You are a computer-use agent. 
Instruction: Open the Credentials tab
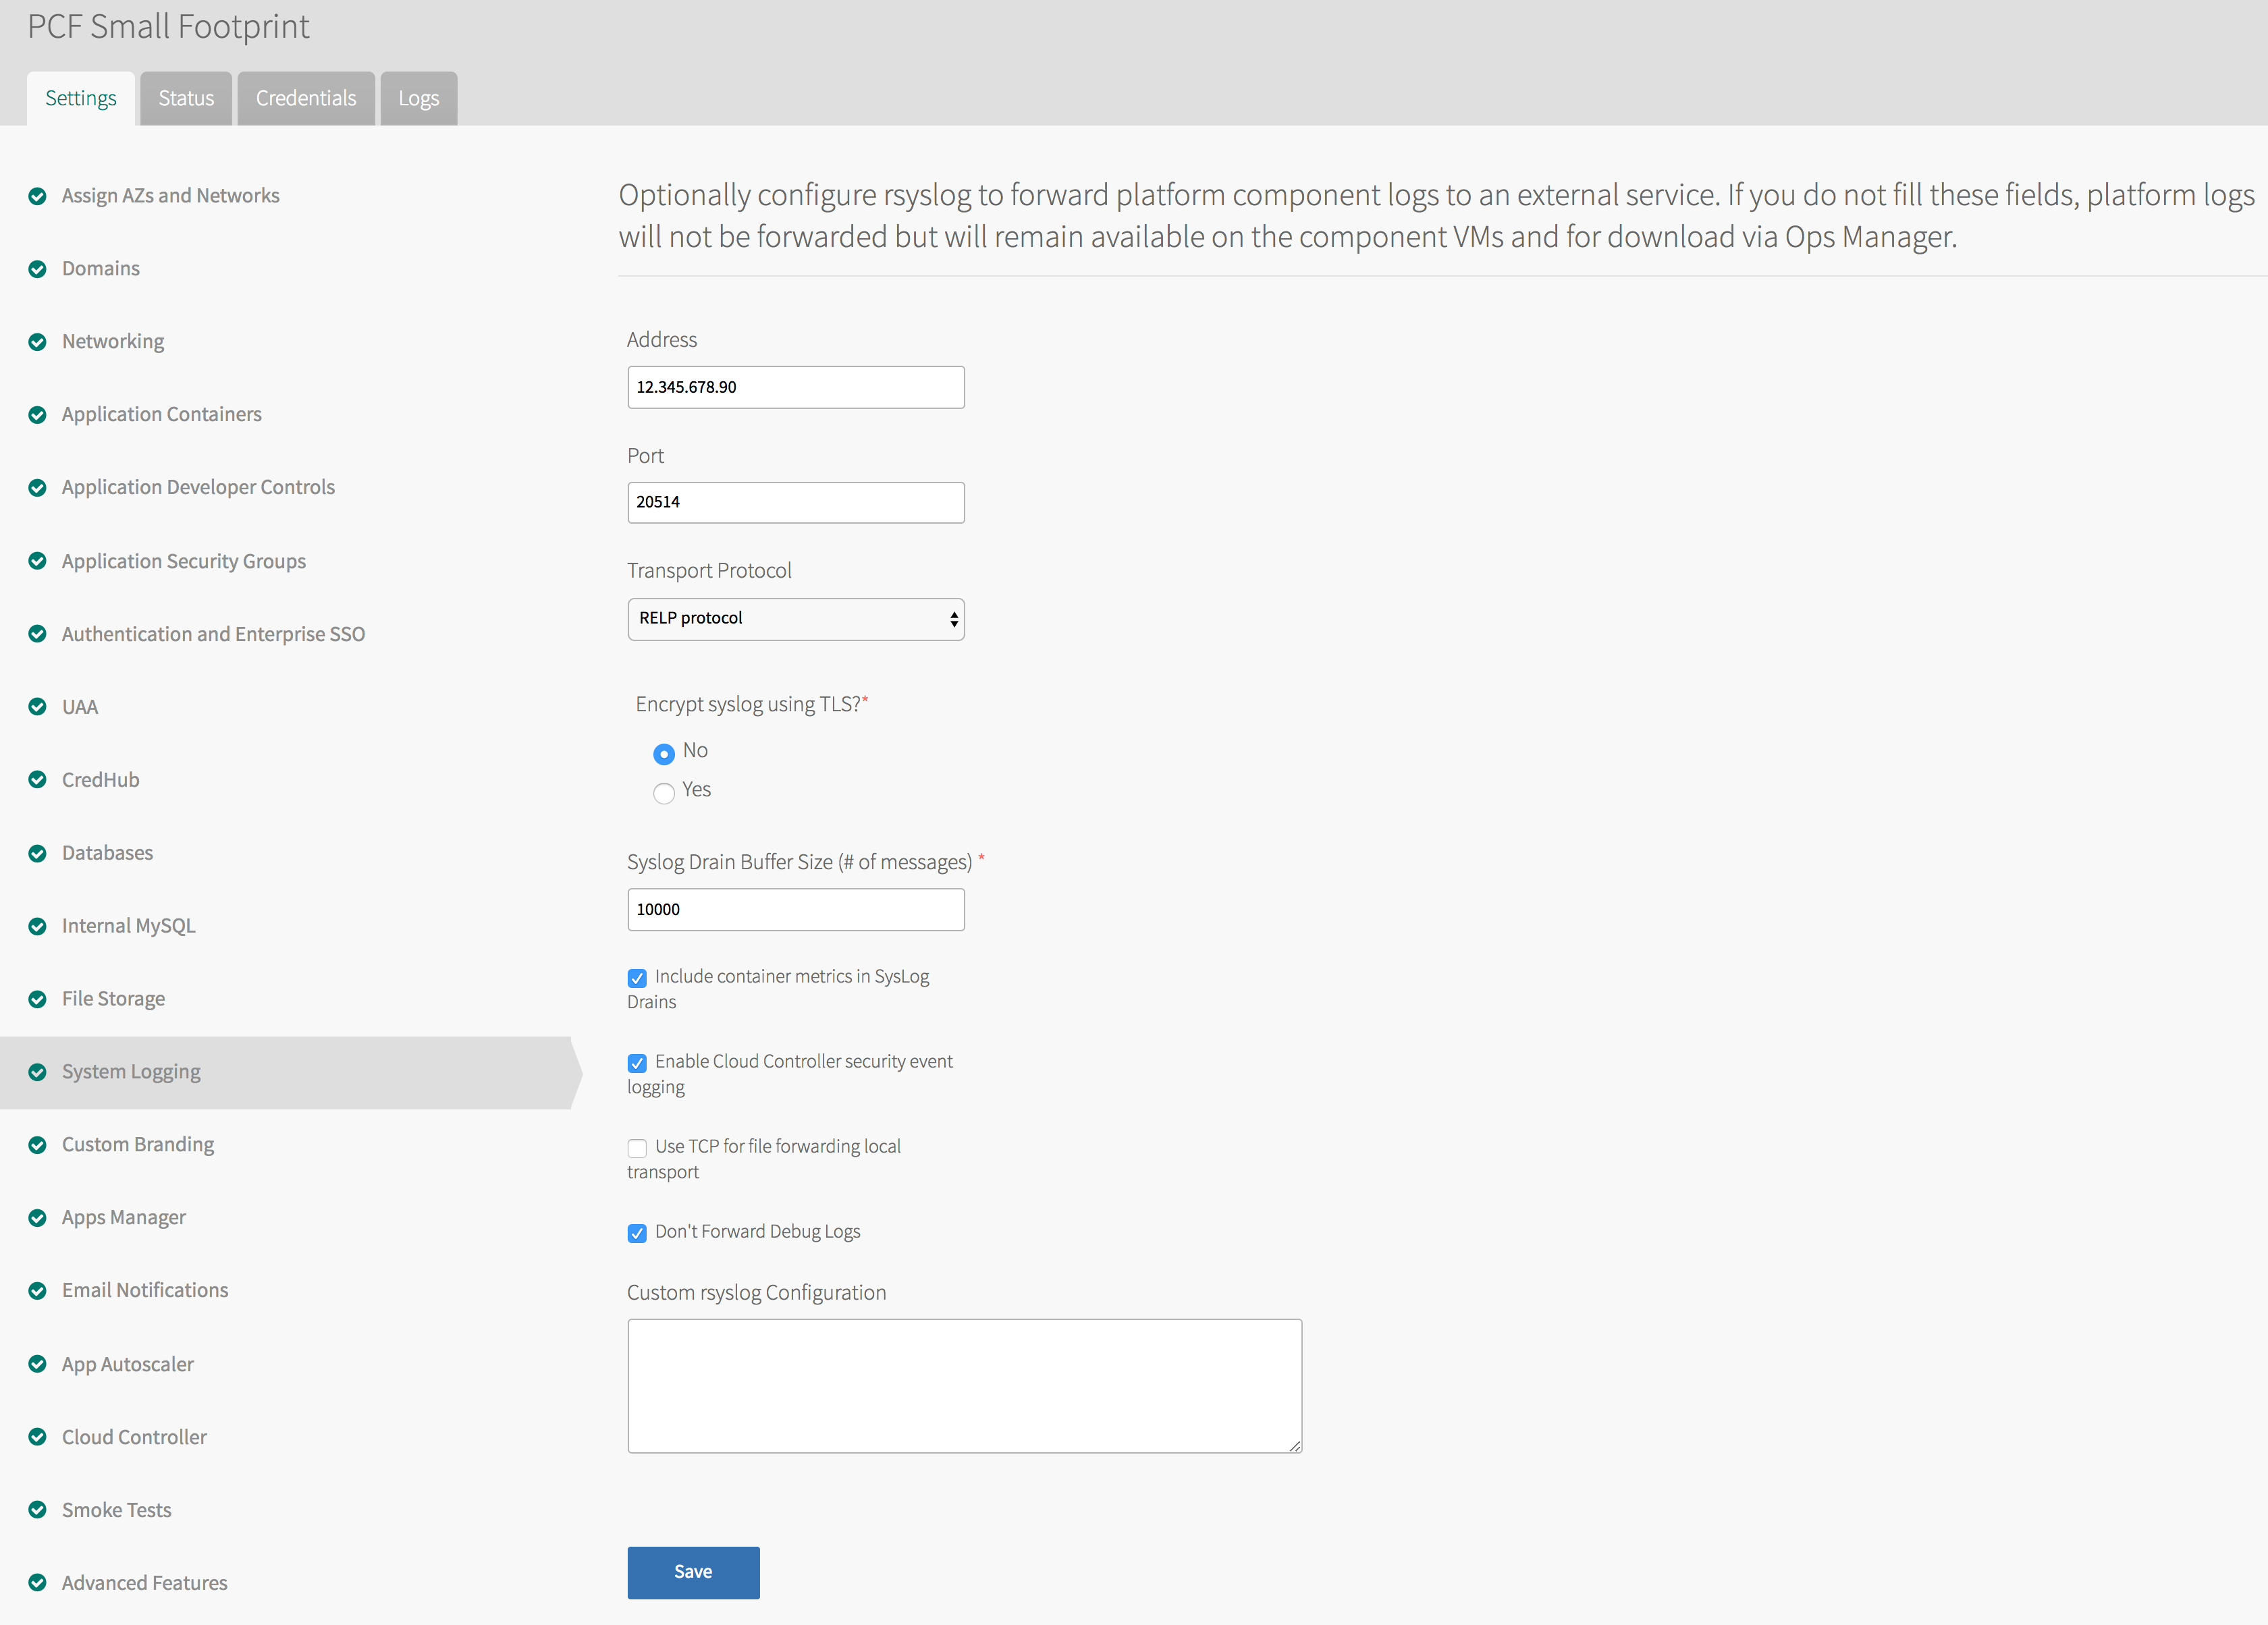tap(306, 98)
